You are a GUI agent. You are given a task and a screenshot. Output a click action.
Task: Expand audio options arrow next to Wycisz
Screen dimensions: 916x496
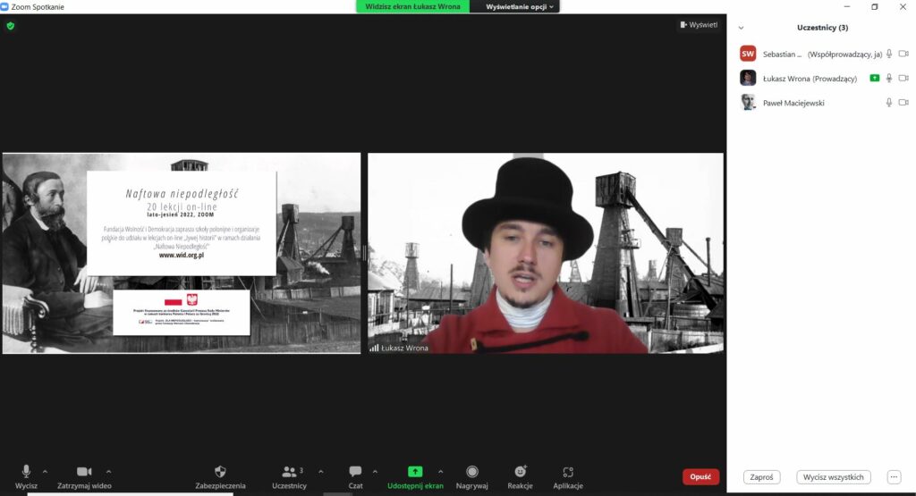(45, 471)
